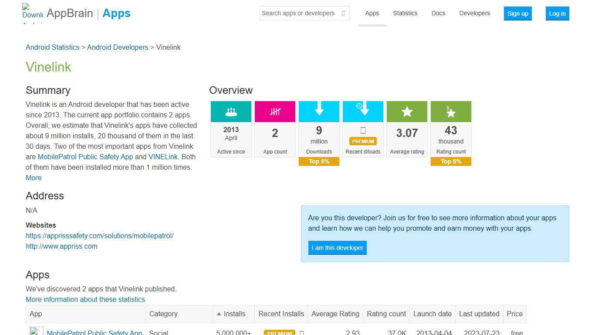Screen dimensions: 595x335
Task: Open the Developers menu item
Action: click(x=474, y=13)
